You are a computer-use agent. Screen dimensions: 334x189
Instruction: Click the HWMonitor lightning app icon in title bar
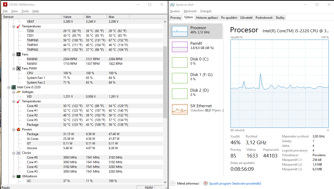5,5
